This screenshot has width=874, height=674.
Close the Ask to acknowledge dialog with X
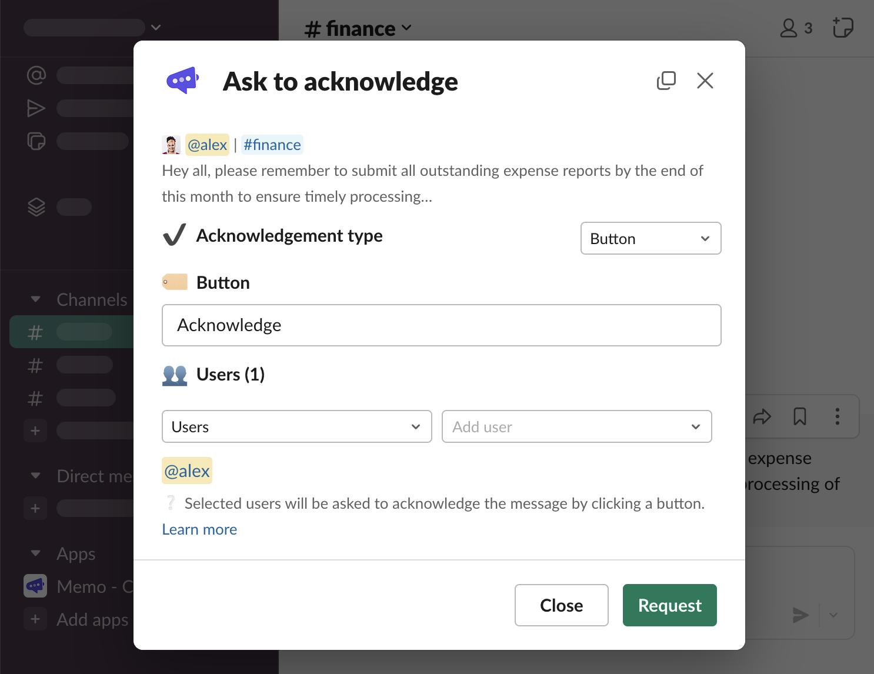point(705,81)
